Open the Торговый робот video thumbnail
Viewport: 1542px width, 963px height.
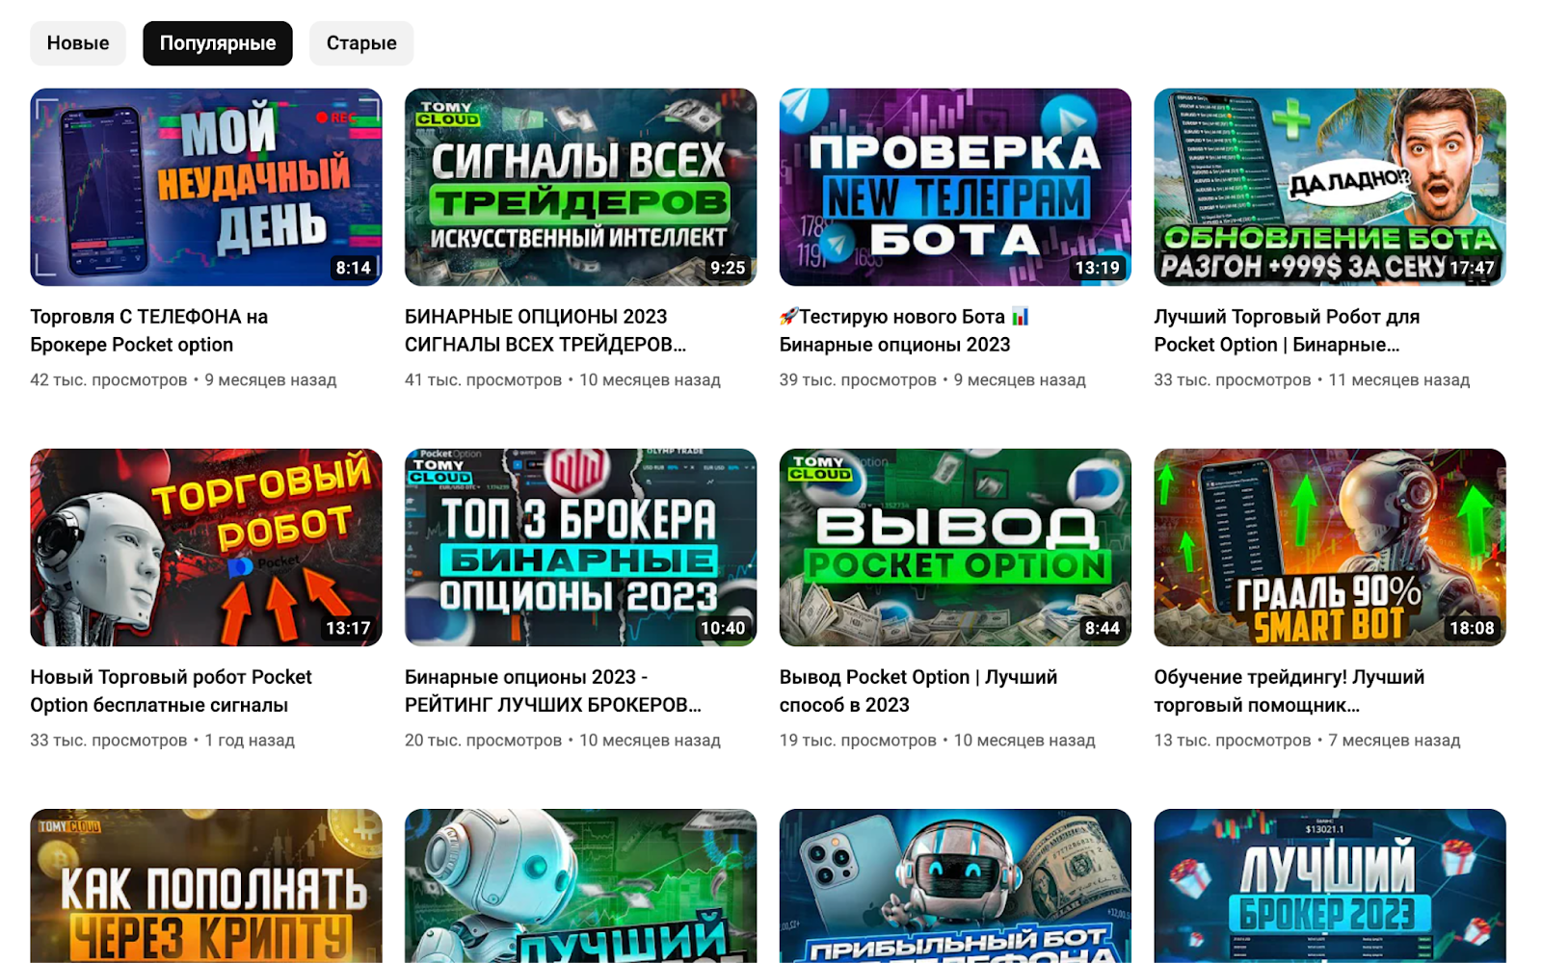(x=206, y=547)
